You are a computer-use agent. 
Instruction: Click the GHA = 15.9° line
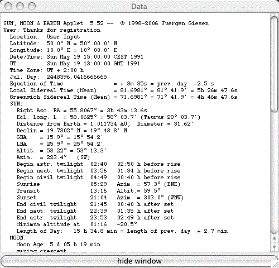click(60, 137)
